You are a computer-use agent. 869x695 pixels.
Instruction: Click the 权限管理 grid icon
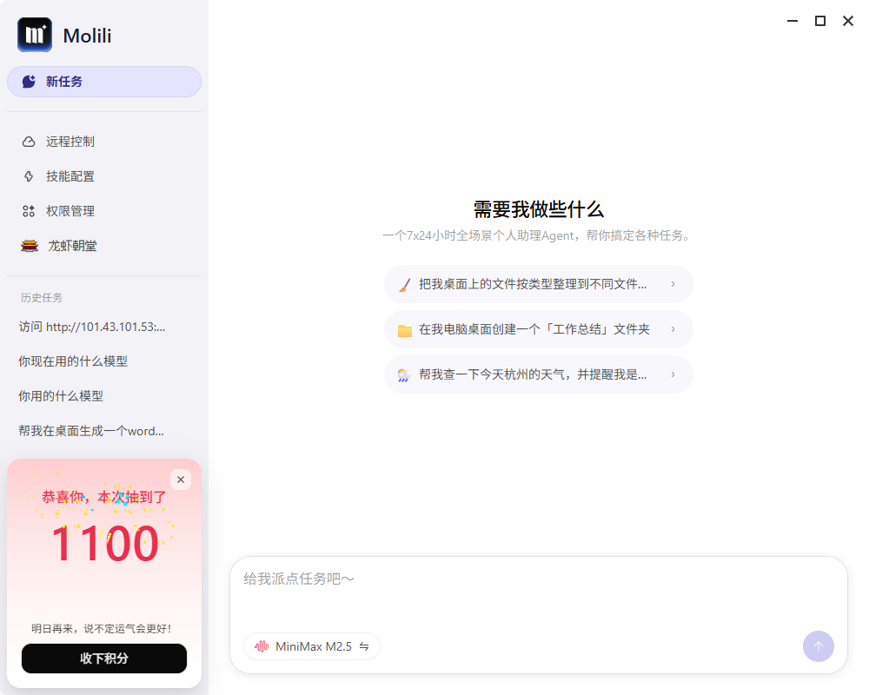tap(29, 211)
